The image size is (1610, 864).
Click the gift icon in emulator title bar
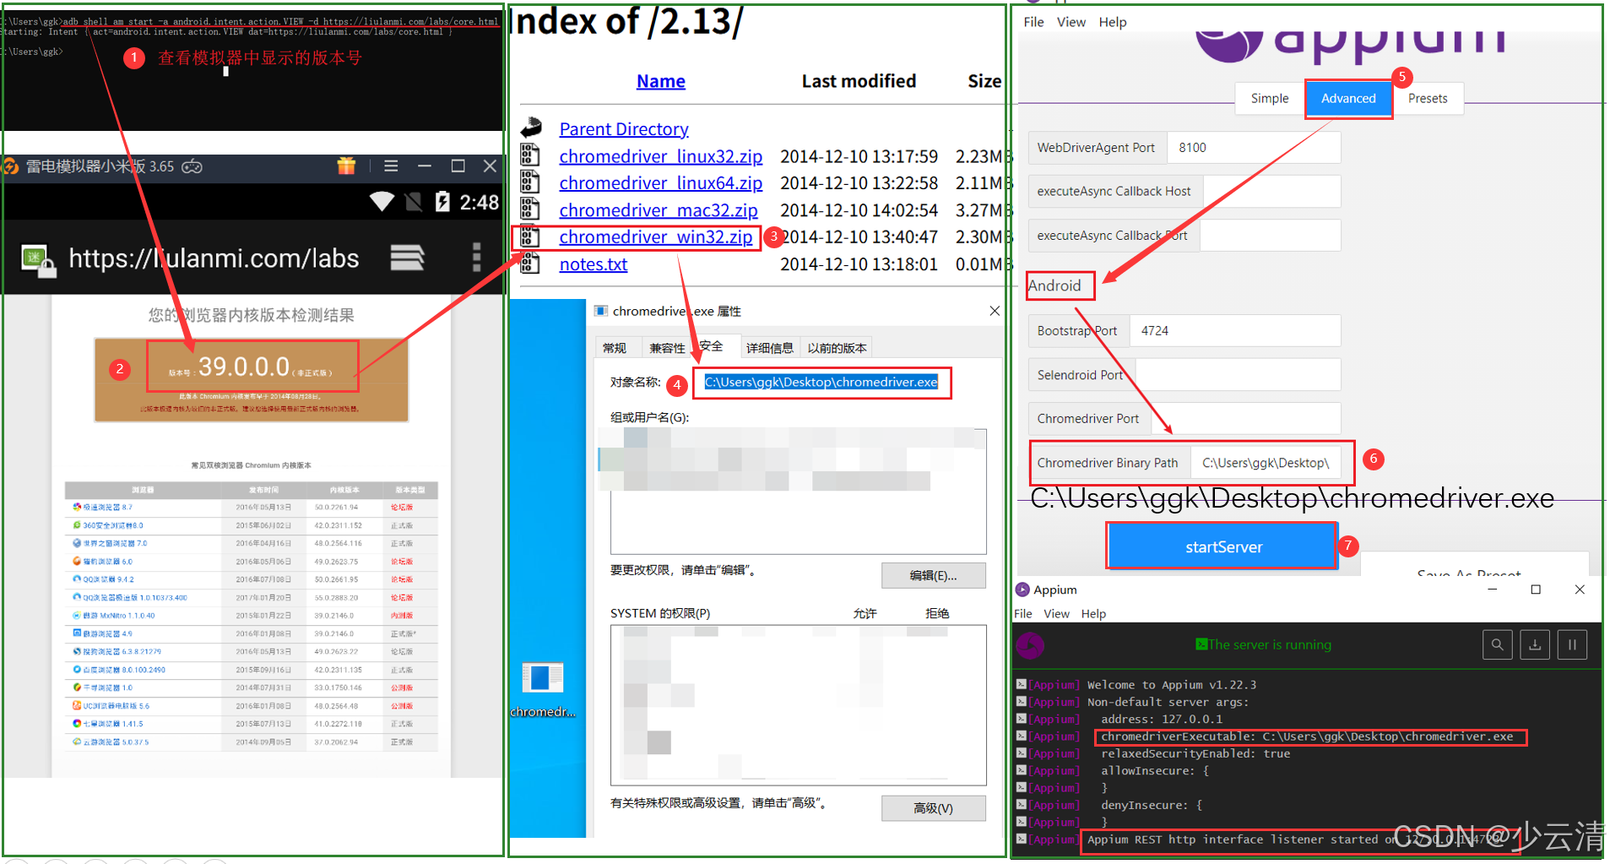346,166
